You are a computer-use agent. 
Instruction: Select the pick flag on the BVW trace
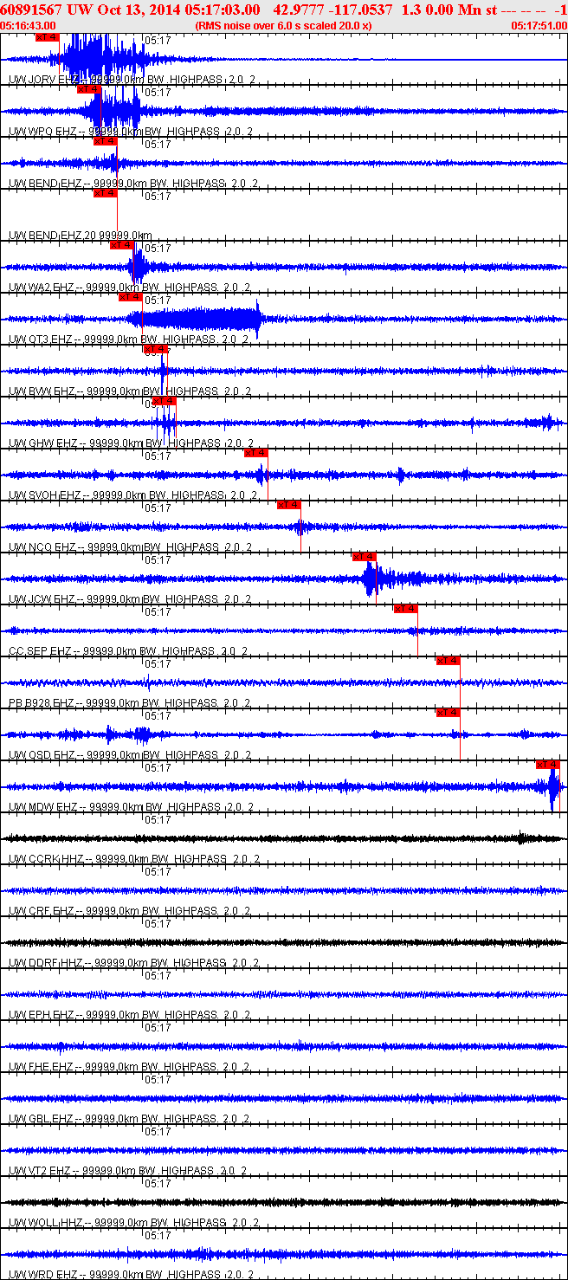(156, 349)
